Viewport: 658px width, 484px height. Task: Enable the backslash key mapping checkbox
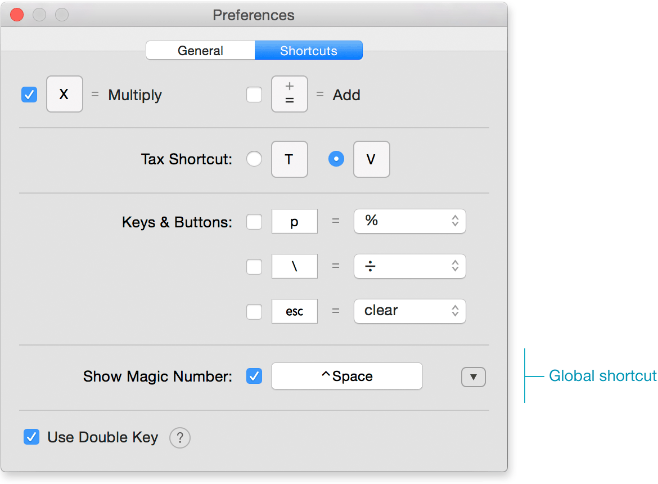pyautogui.click(x=254, y=267)
